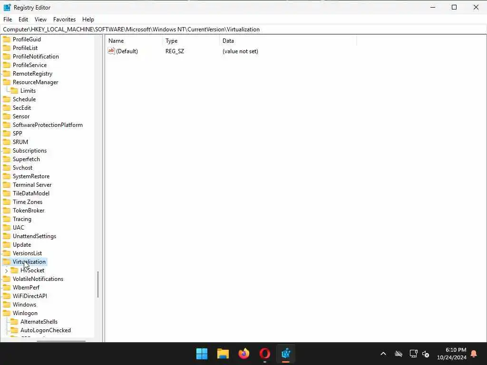
Task: Open the Favorites menu
Action: pos(64,19)
